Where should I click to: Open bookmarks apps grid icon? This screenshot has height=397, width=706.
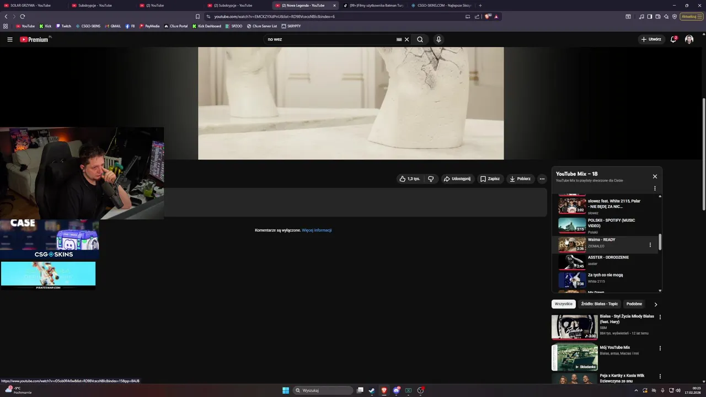click(6, 26)
